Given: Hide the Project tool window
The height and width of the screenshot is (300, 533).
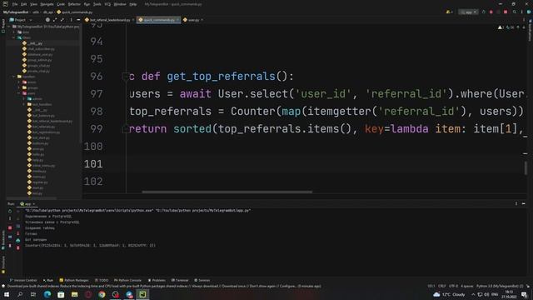Looking at the screenshot, I should pyautogui.click(x=78, y=20).
